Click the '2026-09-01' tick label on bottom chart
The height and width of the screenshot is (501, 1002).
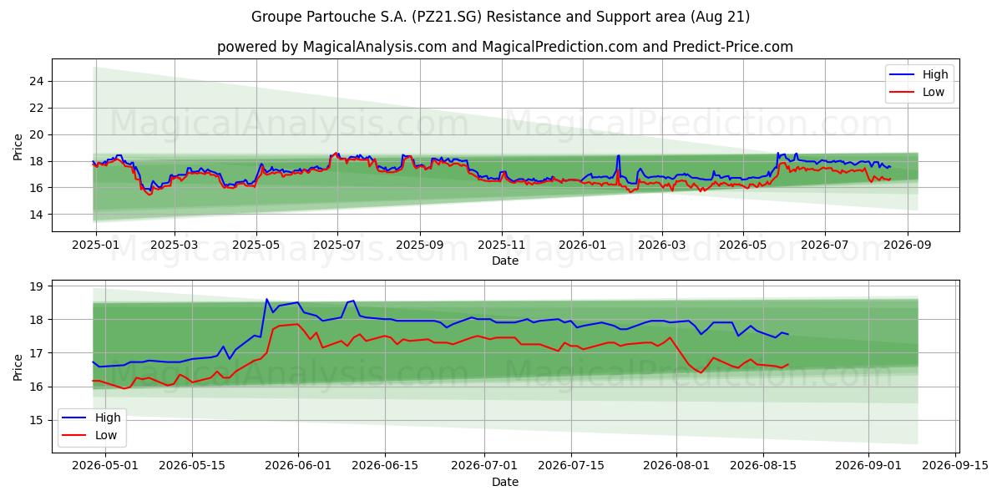[x=869, y=466]
